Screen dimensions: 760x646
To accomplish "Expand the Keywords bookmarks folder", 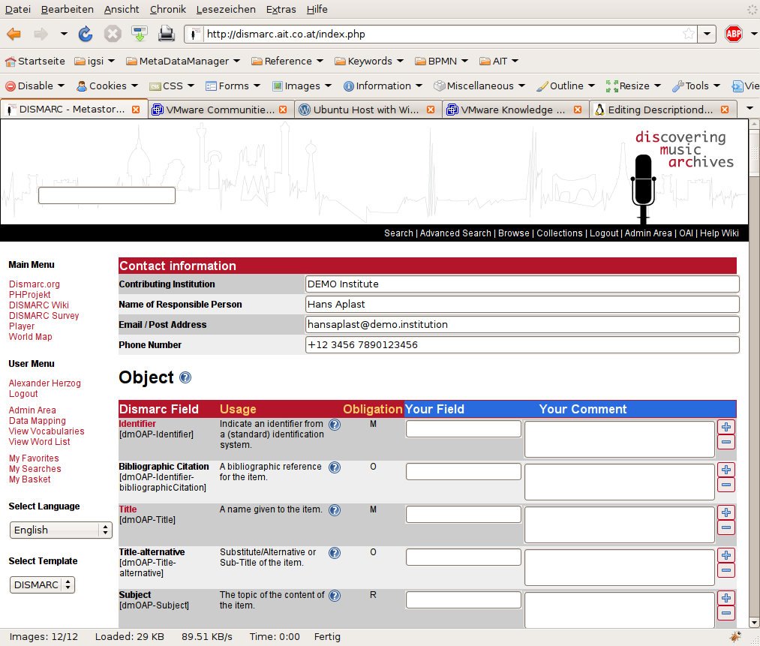I will pyautogui.click(x=369, y=61).
